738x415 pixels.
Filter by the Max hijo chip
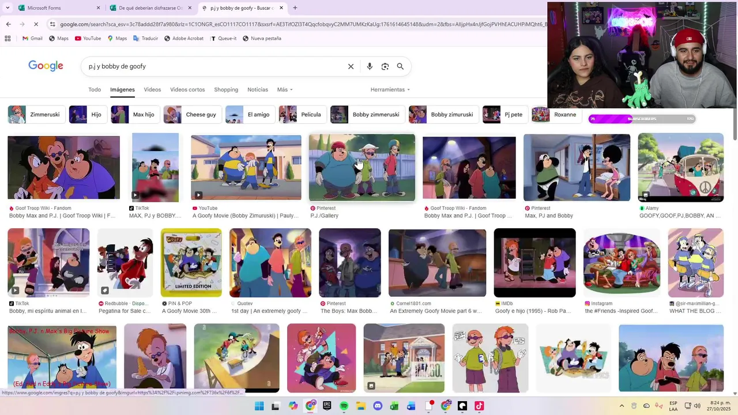coord(135,115)
